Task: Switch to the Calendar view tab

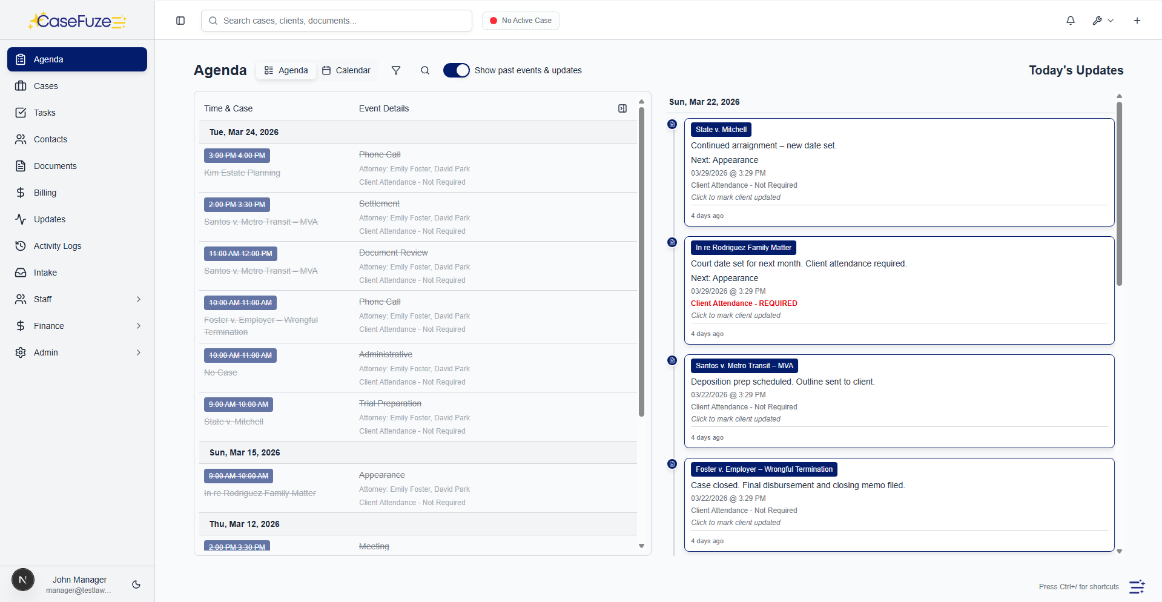Action: (346, 70)
